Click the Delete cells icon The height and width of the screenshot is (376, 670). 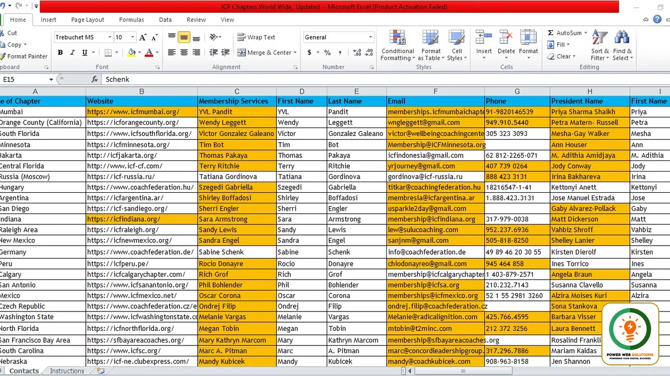(x=506, y=38)
